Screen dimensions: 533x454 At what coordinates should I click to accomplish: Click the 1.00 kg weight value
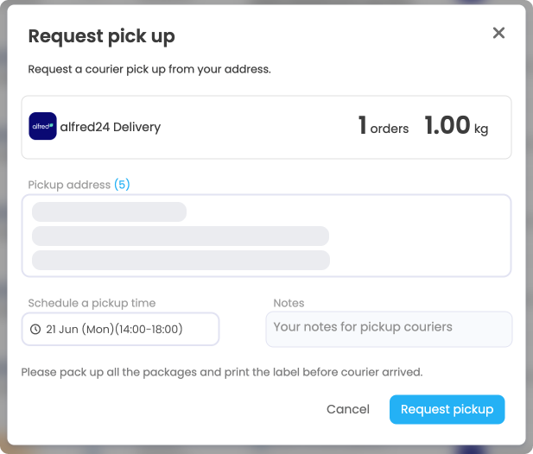point(456,127)
